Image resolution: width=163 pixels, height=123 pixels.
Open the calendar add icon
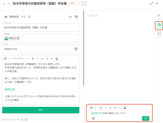tap(76, 17)
